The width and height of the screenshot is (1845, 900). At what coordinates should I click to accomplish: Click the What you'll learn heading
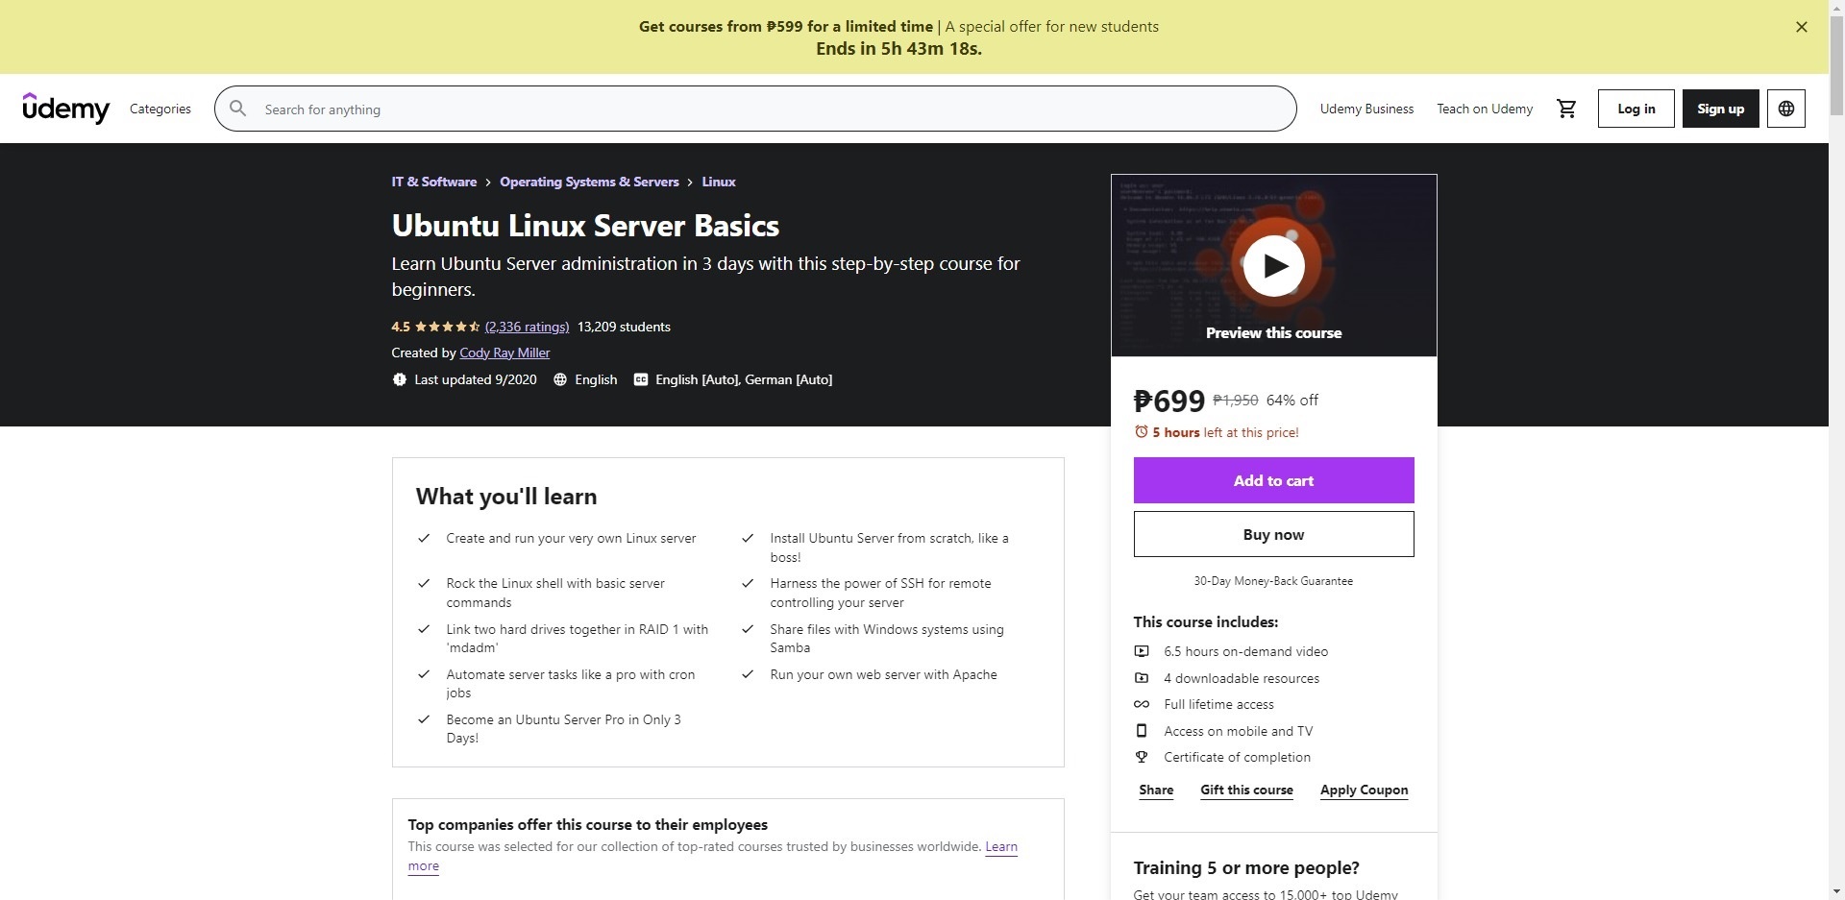click(x=506, y=497)
